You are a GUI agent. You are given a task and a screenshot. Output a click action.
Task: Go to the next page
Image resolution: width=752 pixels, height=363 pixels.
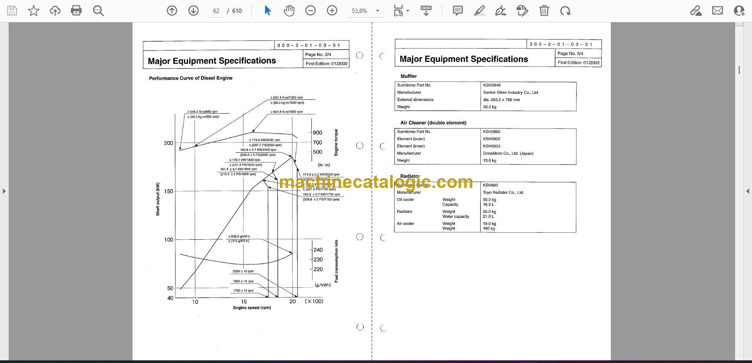point(193,11)
